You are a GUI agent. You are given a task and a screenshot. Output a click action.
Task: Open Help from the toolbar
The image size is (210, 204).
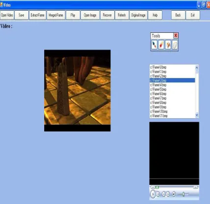pyautogui.click(x=155, y=15)
